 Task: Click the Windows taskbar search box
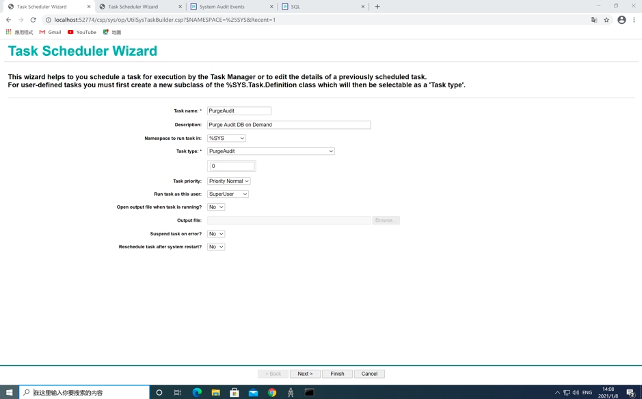click(x=84, y=392)
